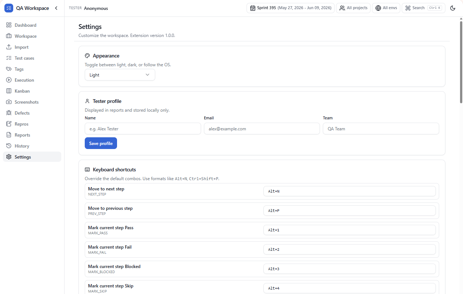Click the Save profile button
Image resolution: width=463 pixels, height=294 pixels.
101,144
